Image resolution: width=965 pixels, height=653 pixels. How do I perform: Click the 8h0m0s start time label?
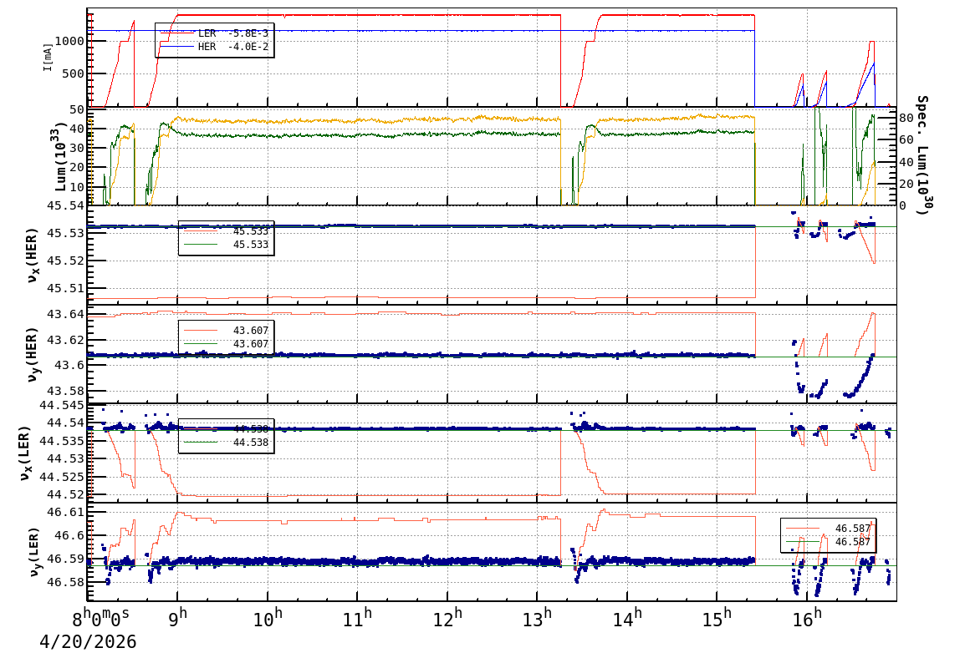point(100,620)
